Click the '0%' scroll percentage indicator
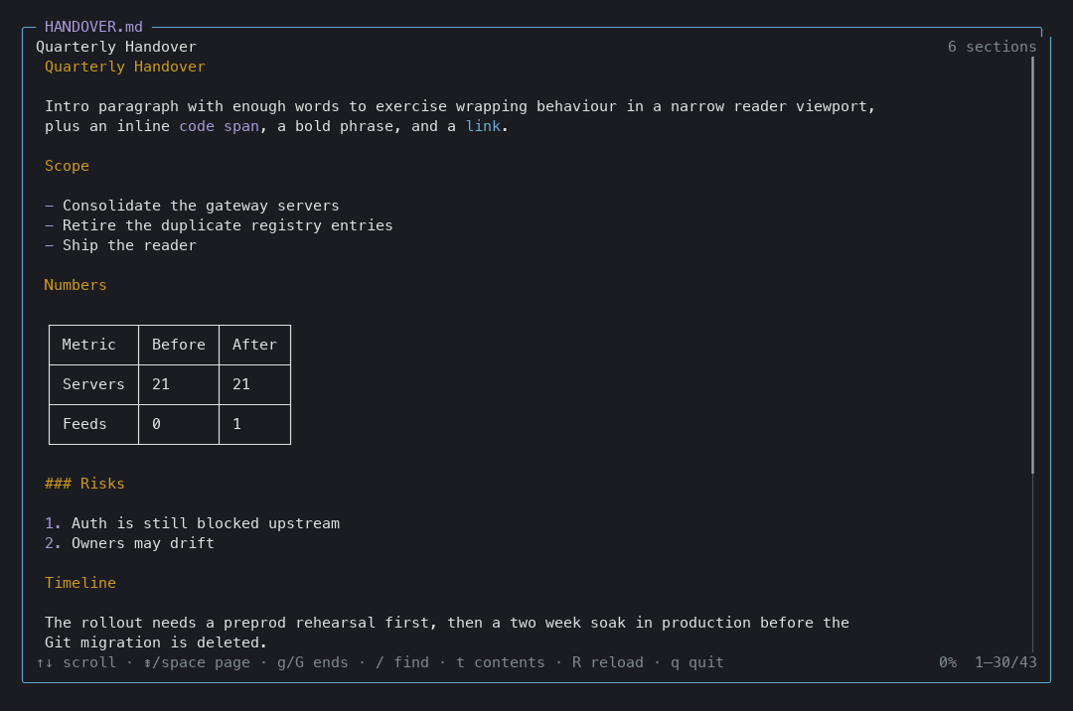The image size is (1073, 711). 948,661
